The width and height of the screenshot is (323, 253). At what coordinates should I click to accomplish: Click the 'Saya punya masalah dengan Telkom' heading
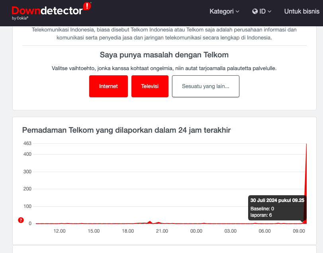click(x=164, y=55)
